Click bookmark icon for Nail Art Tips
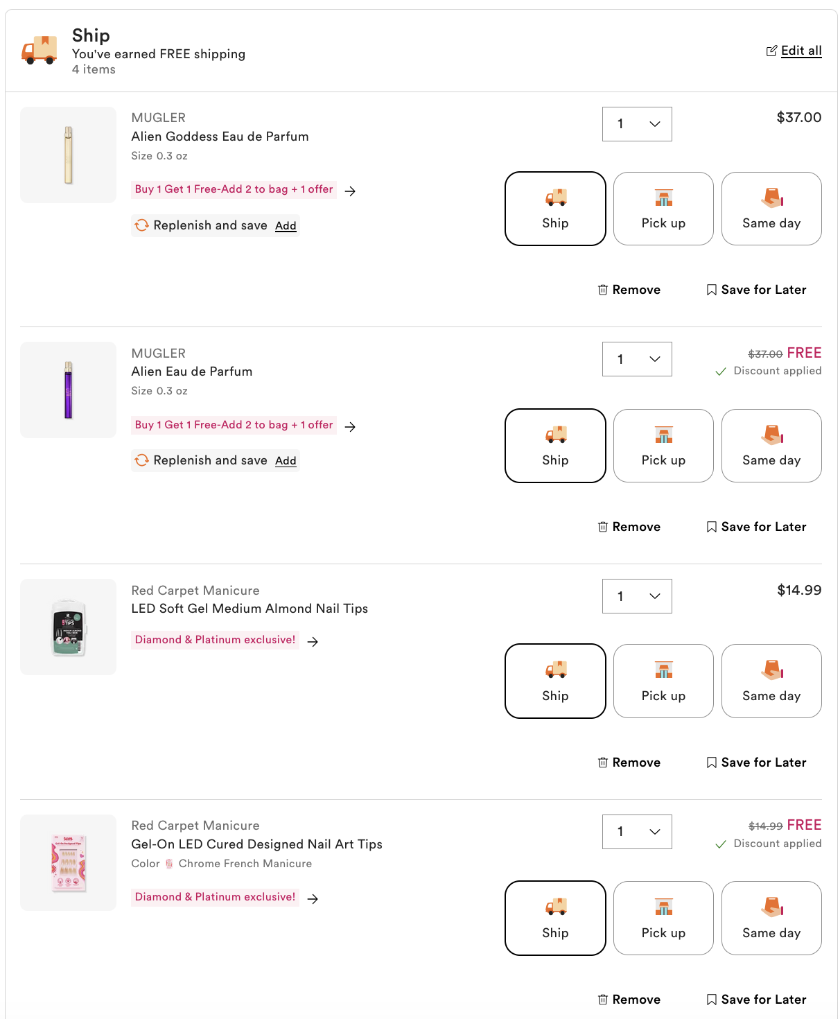Viewport: 840px width, 1019px height. (x=711, y=1000)
